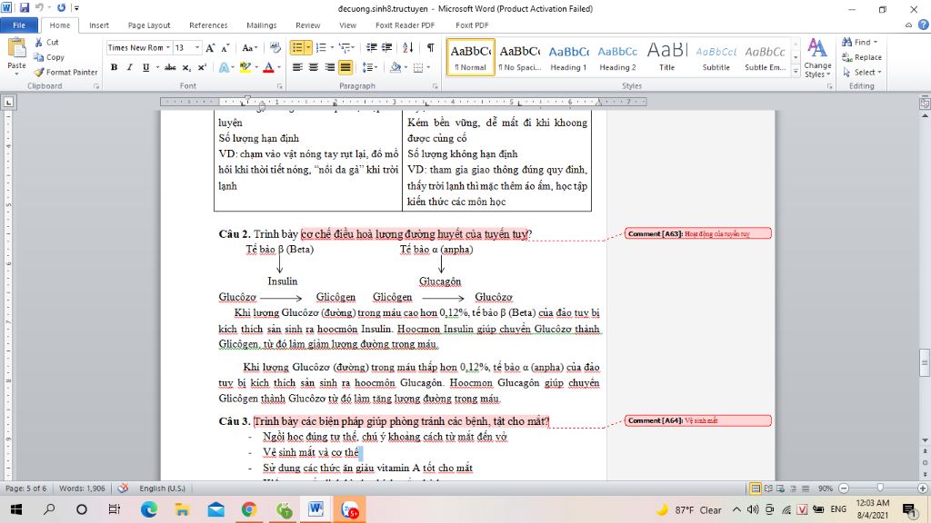The width and height of the screenshot is (931, 523).
Task: Click the Redo icon in title bar
Action: coord(61,8)
